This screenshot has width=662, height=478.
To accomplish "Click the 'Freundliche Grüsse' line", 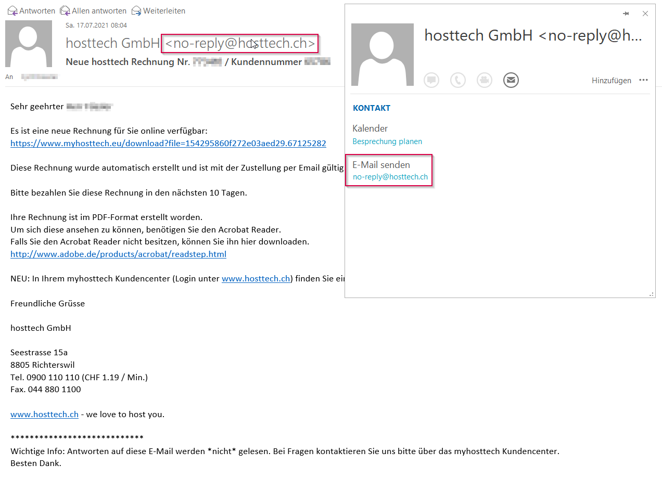I will pos(47,304).
